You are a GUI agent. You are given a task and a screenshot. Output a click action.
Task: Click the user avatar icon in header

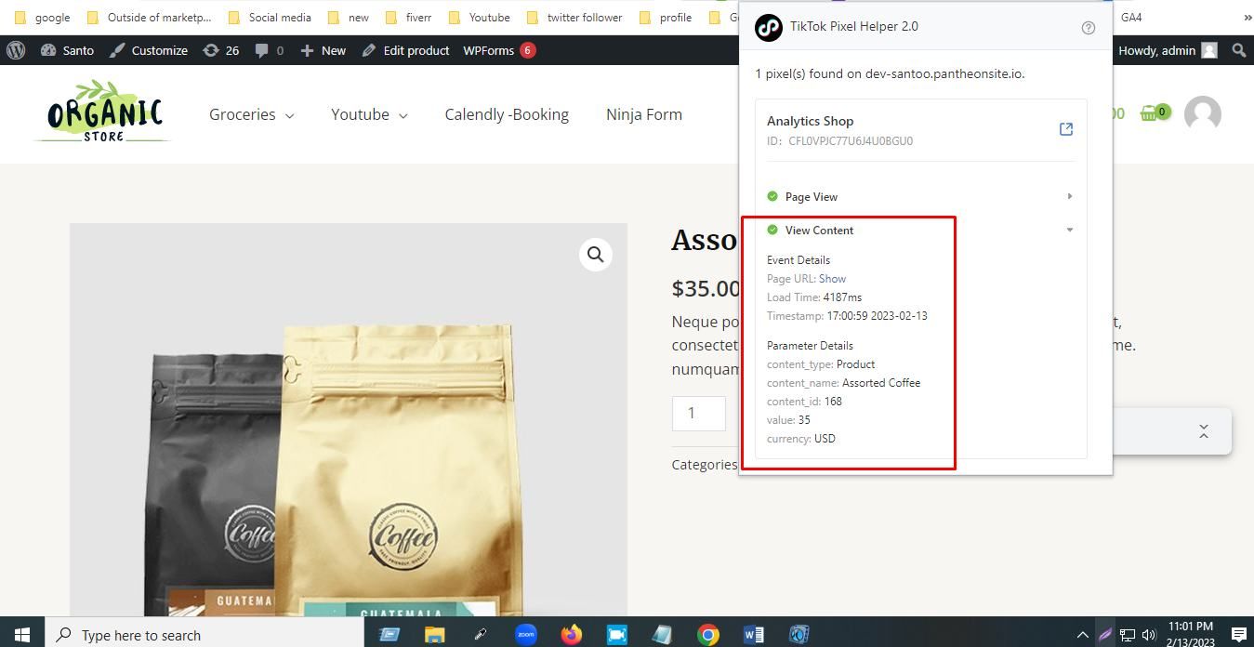1202,114
